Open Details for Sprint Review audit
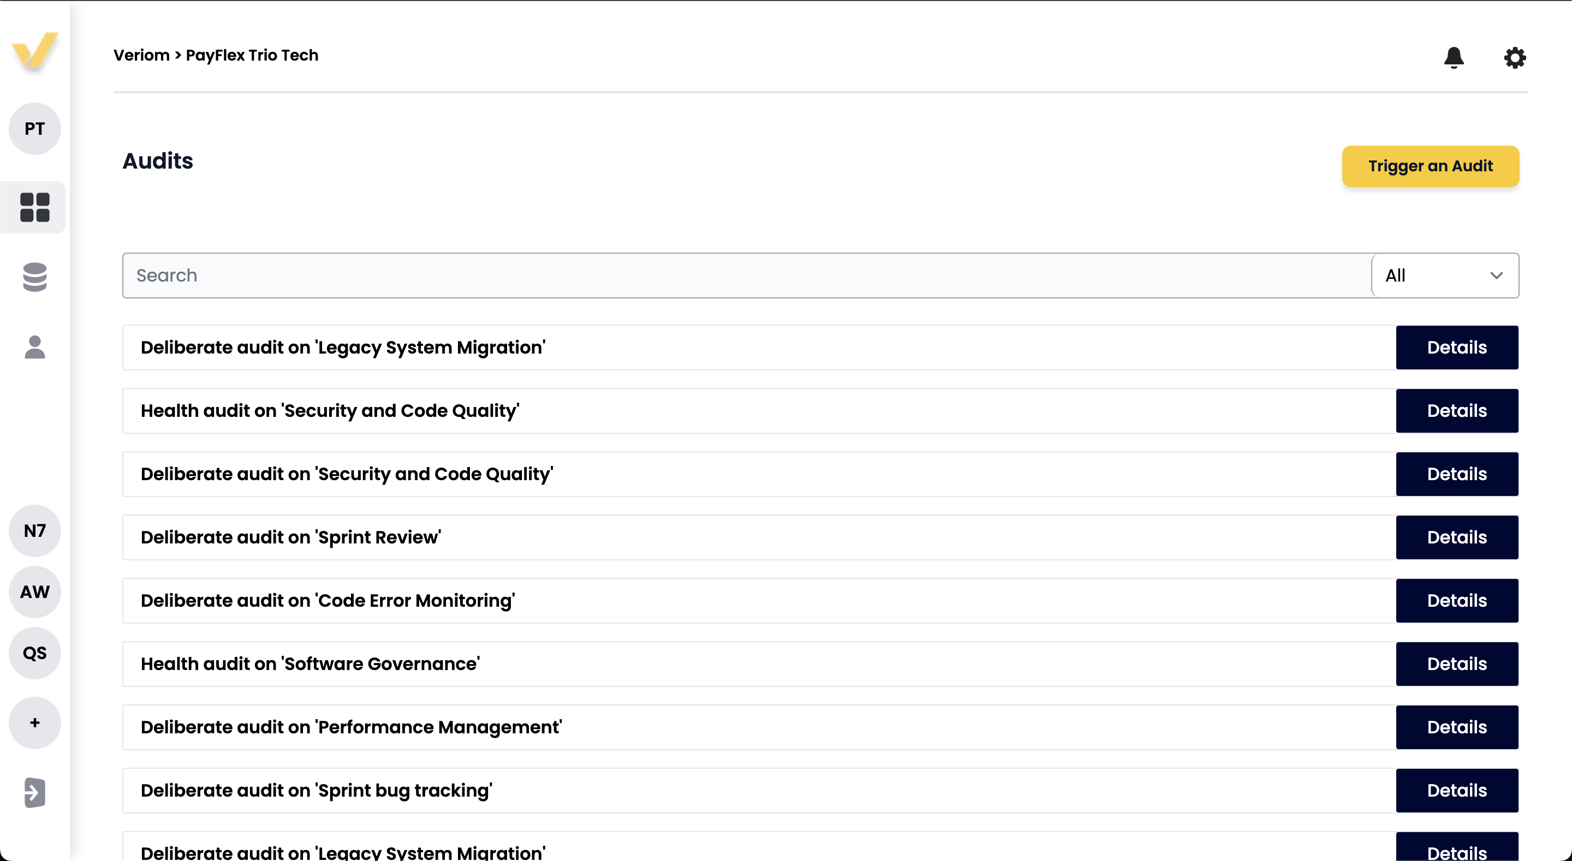This screenshot has width=1572, height=861. coord(1456,537)
